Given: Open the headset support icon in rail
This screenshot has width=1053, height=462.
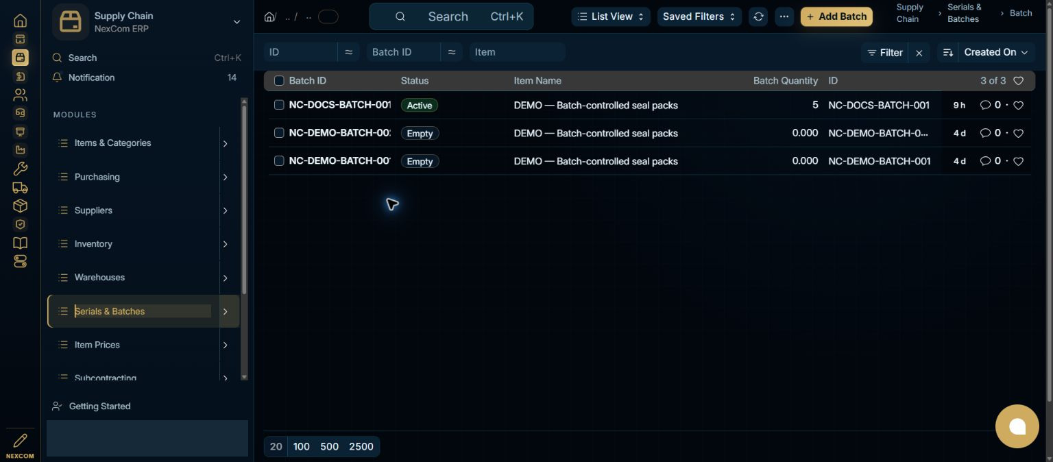Looking at the screenshot, I should 20,113.
